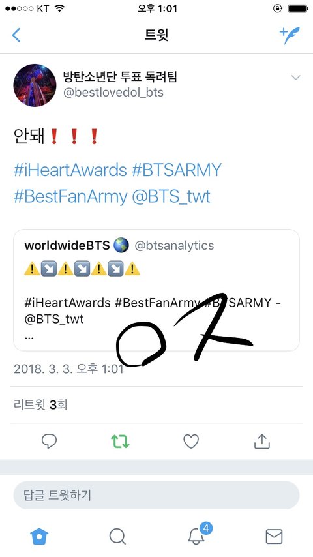Go back using the top-left arrow
Screen dimensions: 313x557
point(16,35)
